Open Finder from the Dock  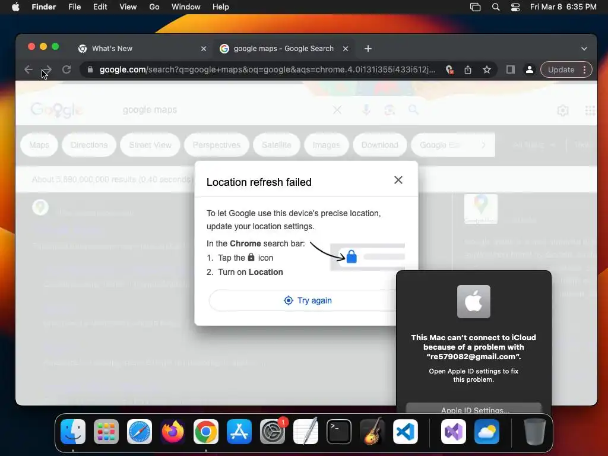pyautogui.click(x=73, y=432)
